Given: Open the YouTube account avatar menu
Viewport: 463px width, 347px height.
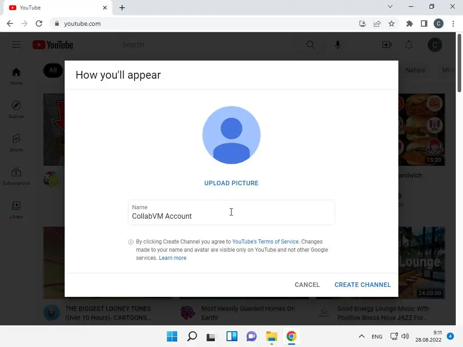Looking at the screenshot, I should [x=435, y=45].
